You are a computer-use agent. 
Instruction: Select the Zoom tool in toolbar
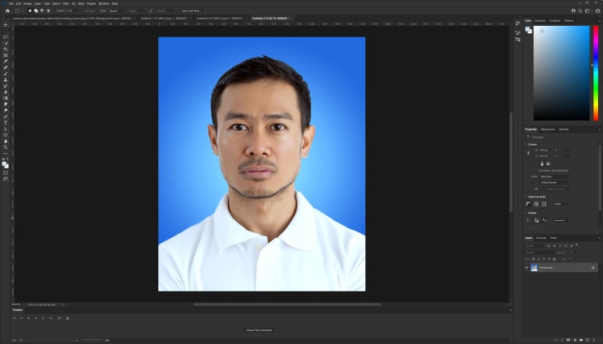pyautogui.click(x=6, y=147)
